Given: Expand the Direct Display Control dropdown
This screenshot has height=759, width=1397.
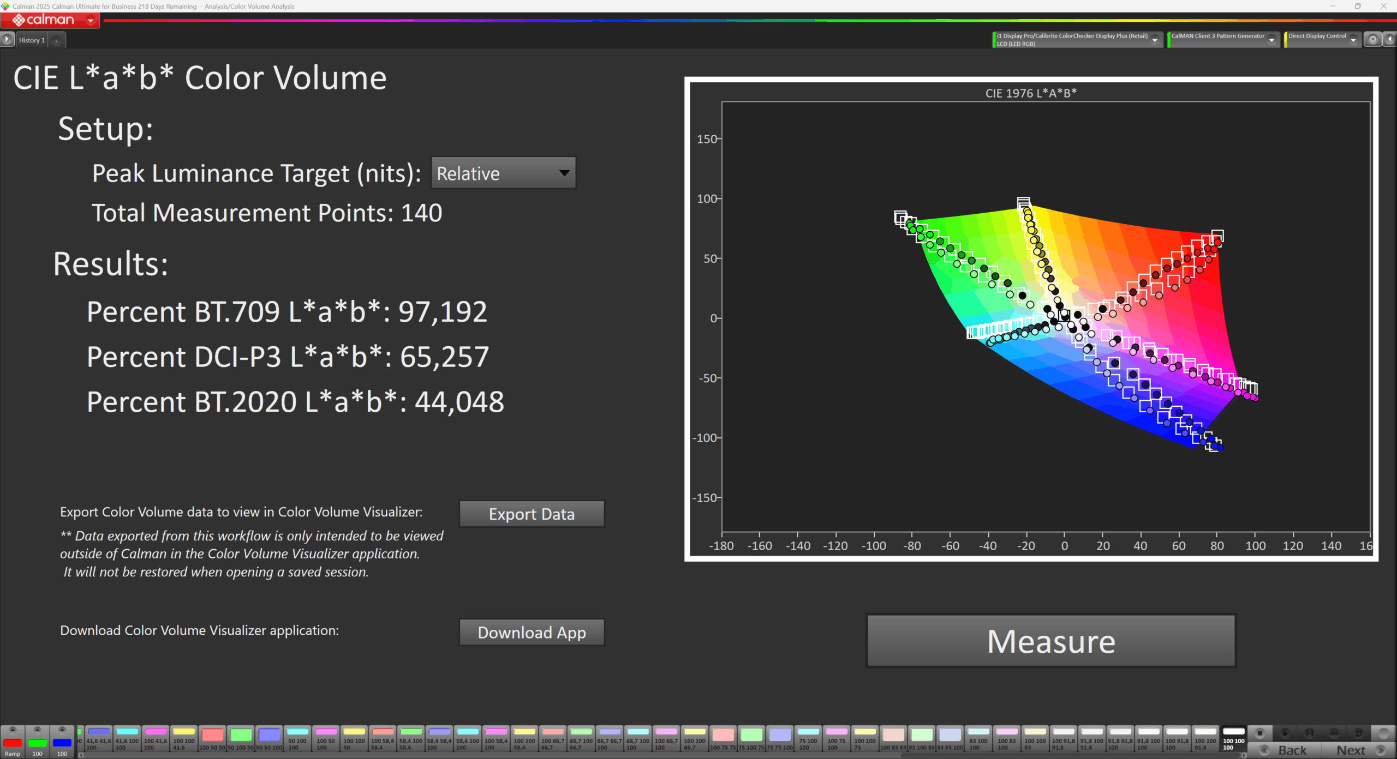Looking at the screenshot, I should (1353, 40).
